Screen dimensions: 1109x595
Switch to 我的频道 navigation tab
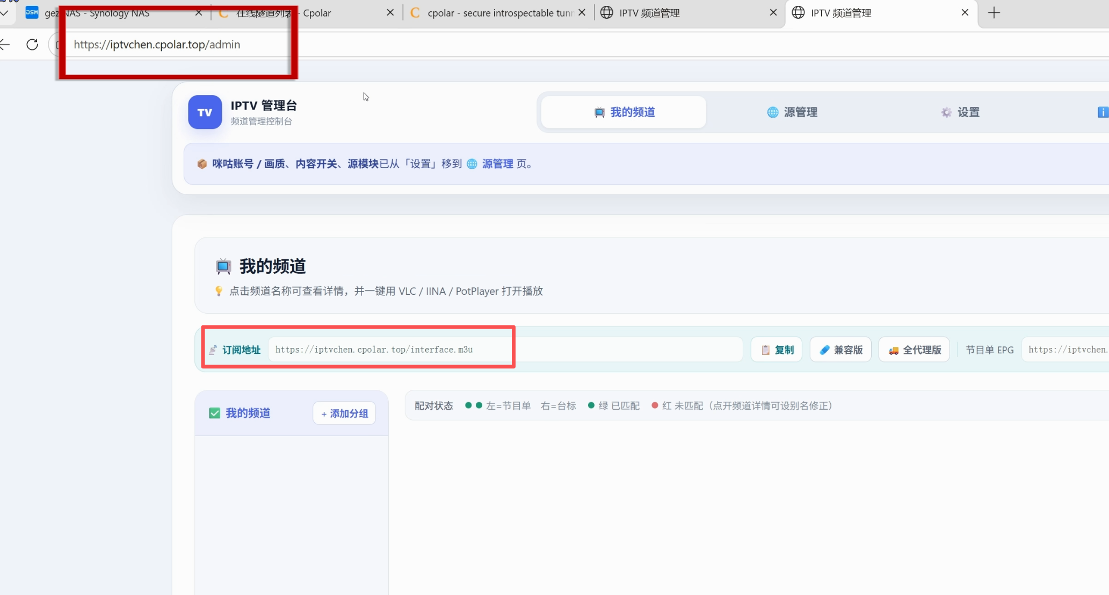(x=624, y=112)
